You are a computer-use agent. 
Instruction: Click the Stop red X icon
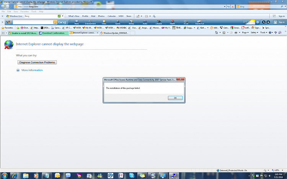(x=233, y=6)
